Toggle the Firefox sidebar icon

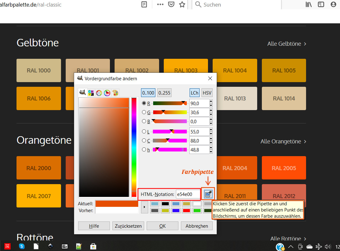click(x=321, y=5)
